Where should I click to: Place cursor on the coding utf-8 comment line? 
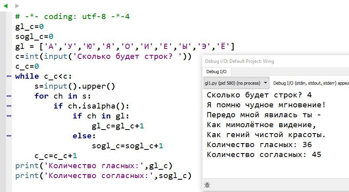coord(73,16)
